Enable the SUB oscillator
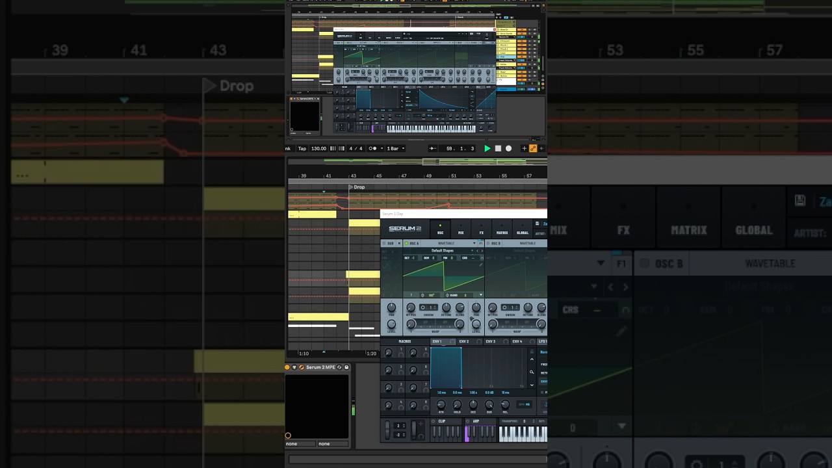 point(384,243)
